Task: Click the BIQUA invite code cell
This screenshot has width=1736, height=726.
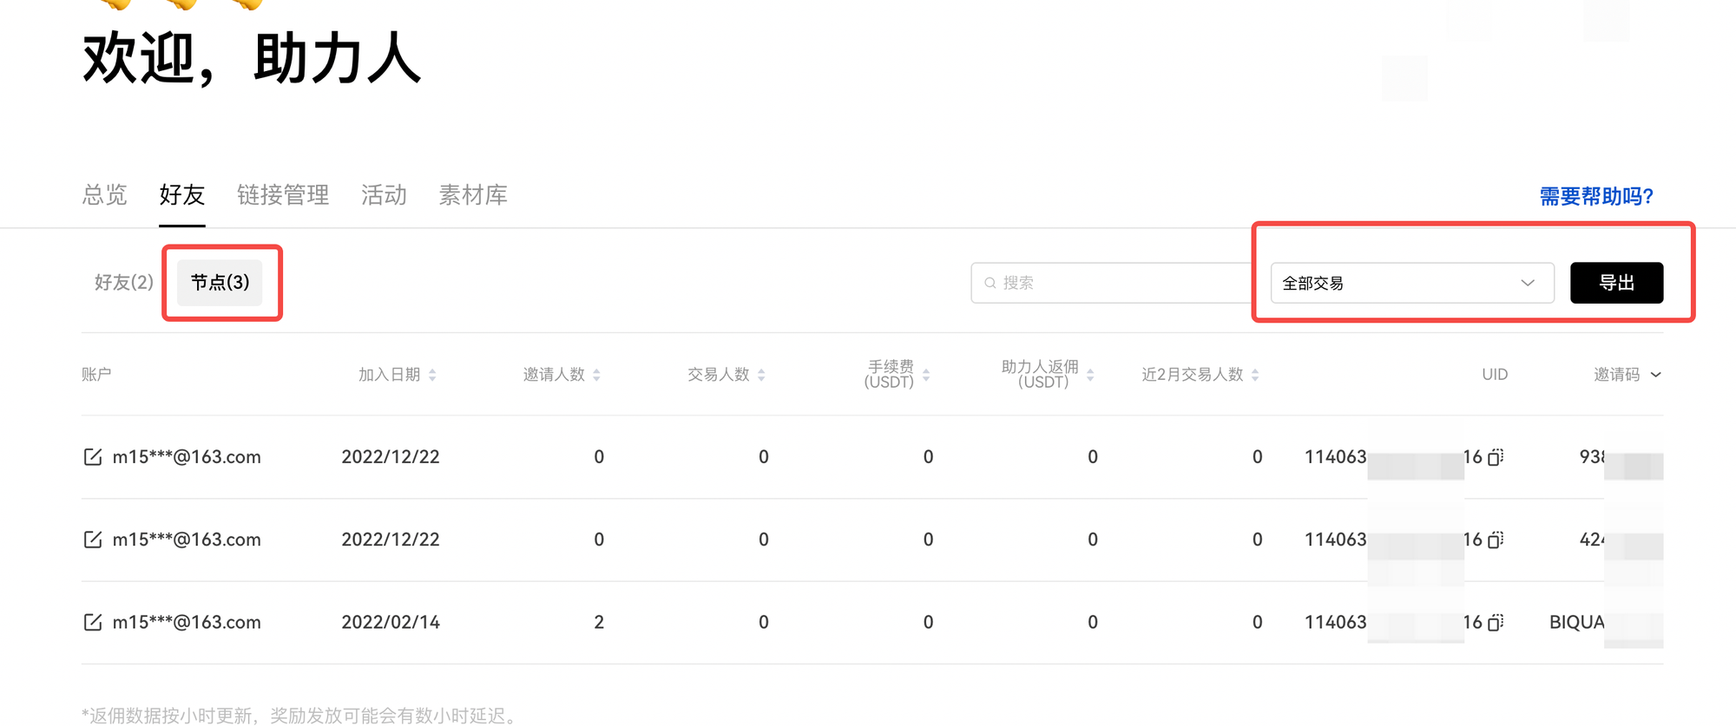Action: (1606, 622)
